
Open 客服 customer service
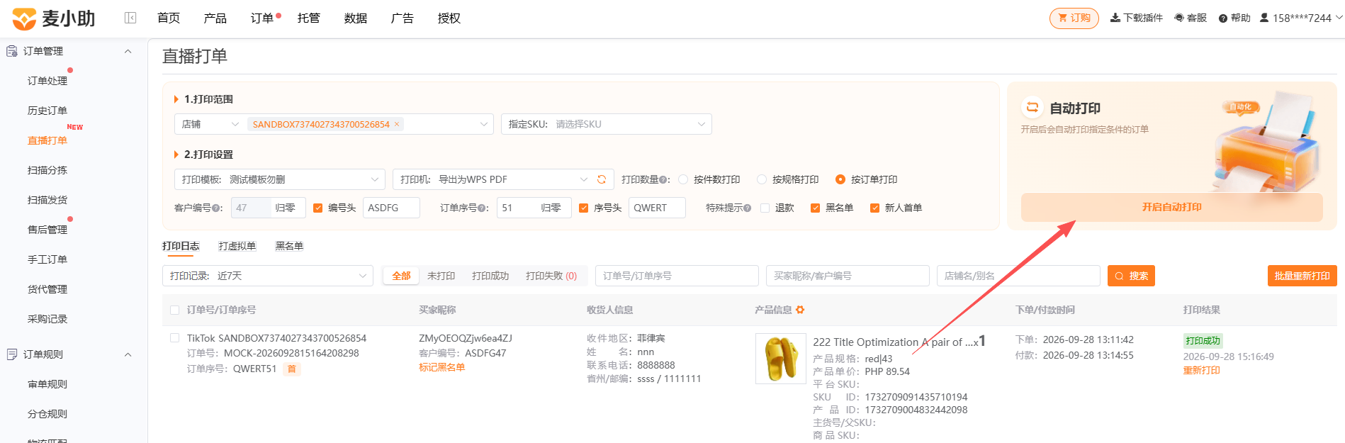[1190, 18]
